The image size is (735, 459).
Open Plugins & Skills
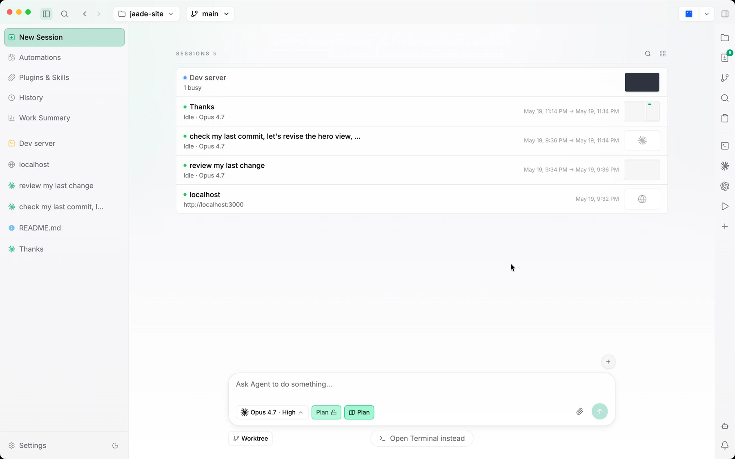(65, 78)
